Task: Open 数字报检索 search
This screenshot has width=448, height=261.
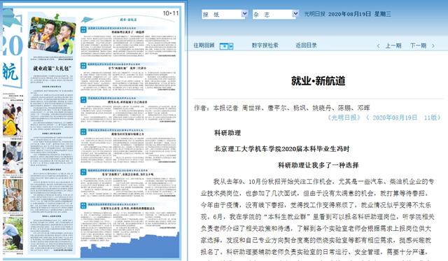Action: [265, 45]
